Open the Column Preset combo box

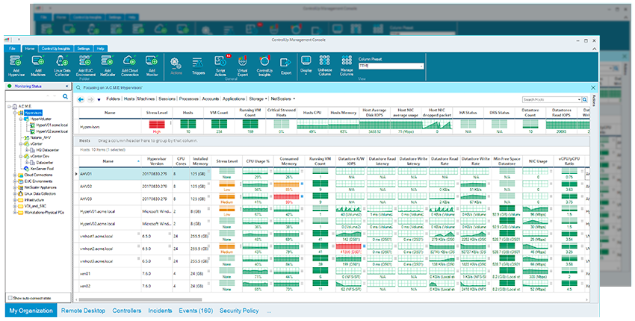pos(391,66)
